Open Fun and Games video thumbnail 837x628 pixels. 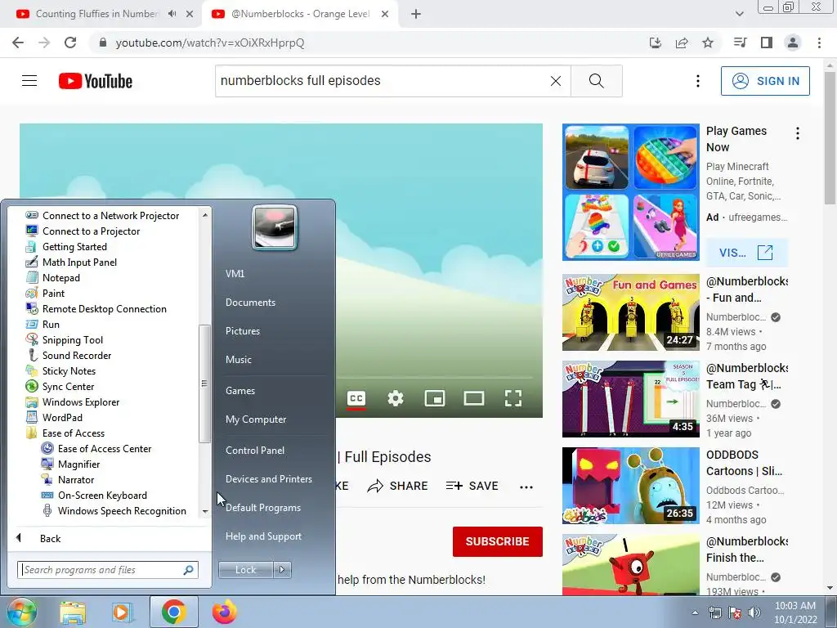point(630,312)
